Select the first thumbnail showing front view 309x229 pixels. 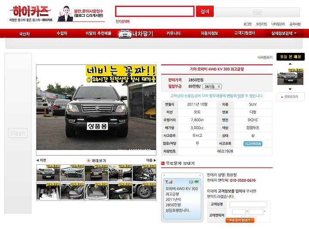tap(48, 173)
